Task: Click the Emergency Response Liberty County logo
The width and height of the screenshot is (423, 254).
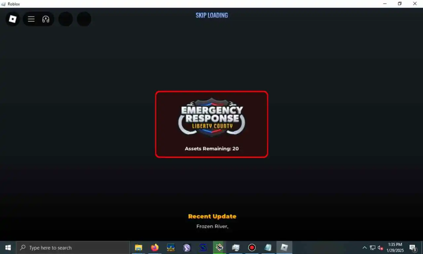Action: click(211, 117)
